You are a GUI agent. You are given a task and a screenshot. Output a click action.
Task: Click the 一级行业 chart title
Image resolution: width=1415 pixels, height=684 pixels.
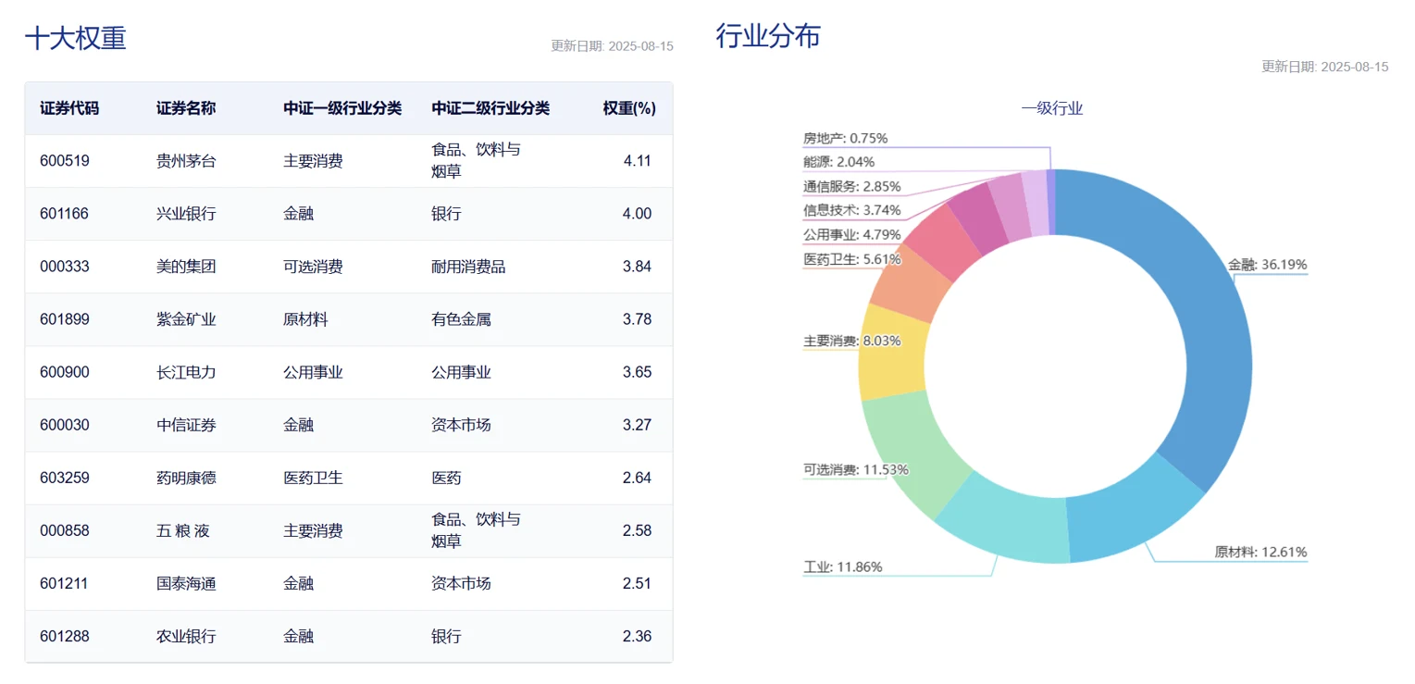(x=1052, y=108)
